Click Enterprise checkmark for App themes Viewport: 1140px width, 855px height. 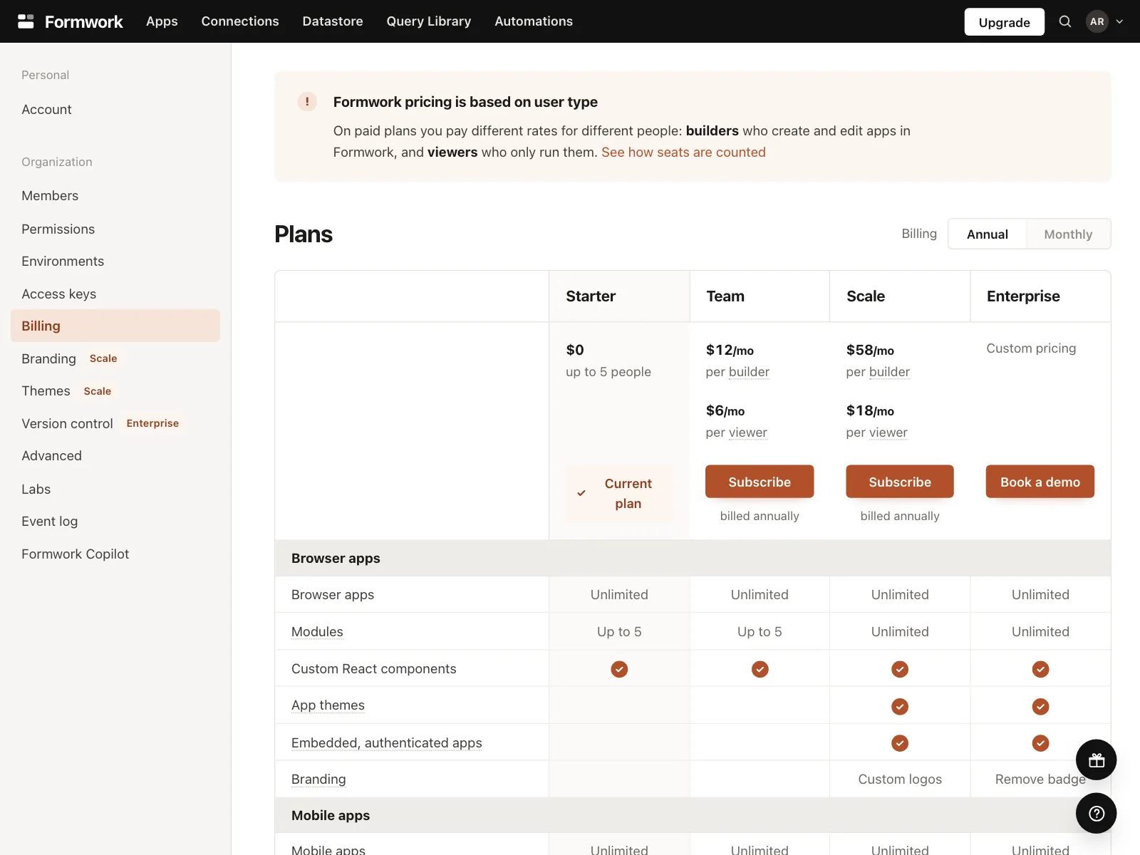pos(1040,706)
